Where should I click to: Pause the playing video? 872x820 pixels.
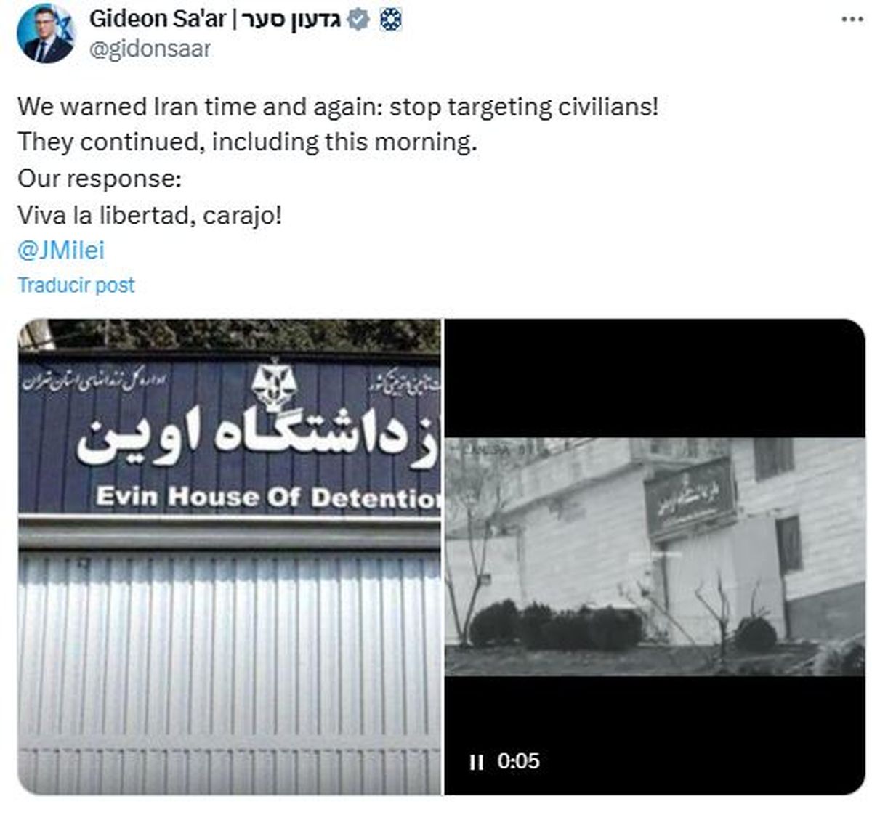click(477, 762)
